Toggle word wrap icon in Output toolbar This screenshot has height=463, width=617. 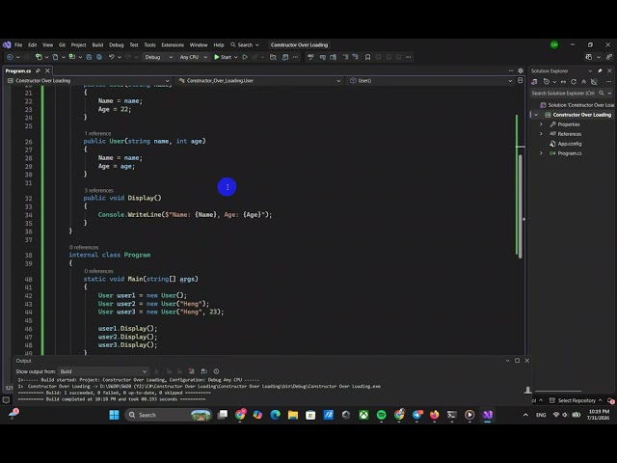[x=203, y=371]
